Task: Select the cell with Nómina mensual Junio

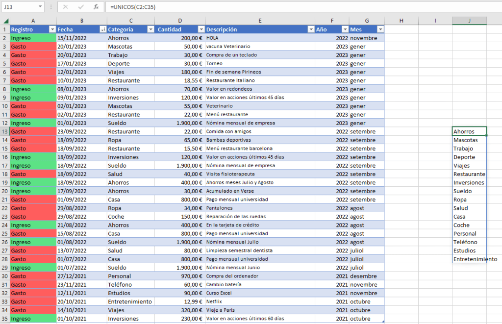Action: pos(260,268)
